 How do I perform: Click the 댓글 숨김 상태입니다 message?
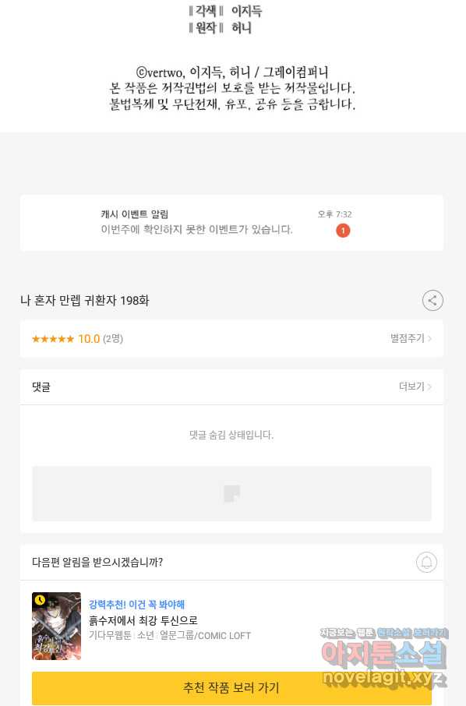[231, 435]
